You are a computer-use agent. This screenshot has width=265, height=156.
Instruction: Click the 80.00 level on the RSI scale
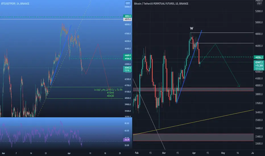pyautogui.click(x=127, y=123)
